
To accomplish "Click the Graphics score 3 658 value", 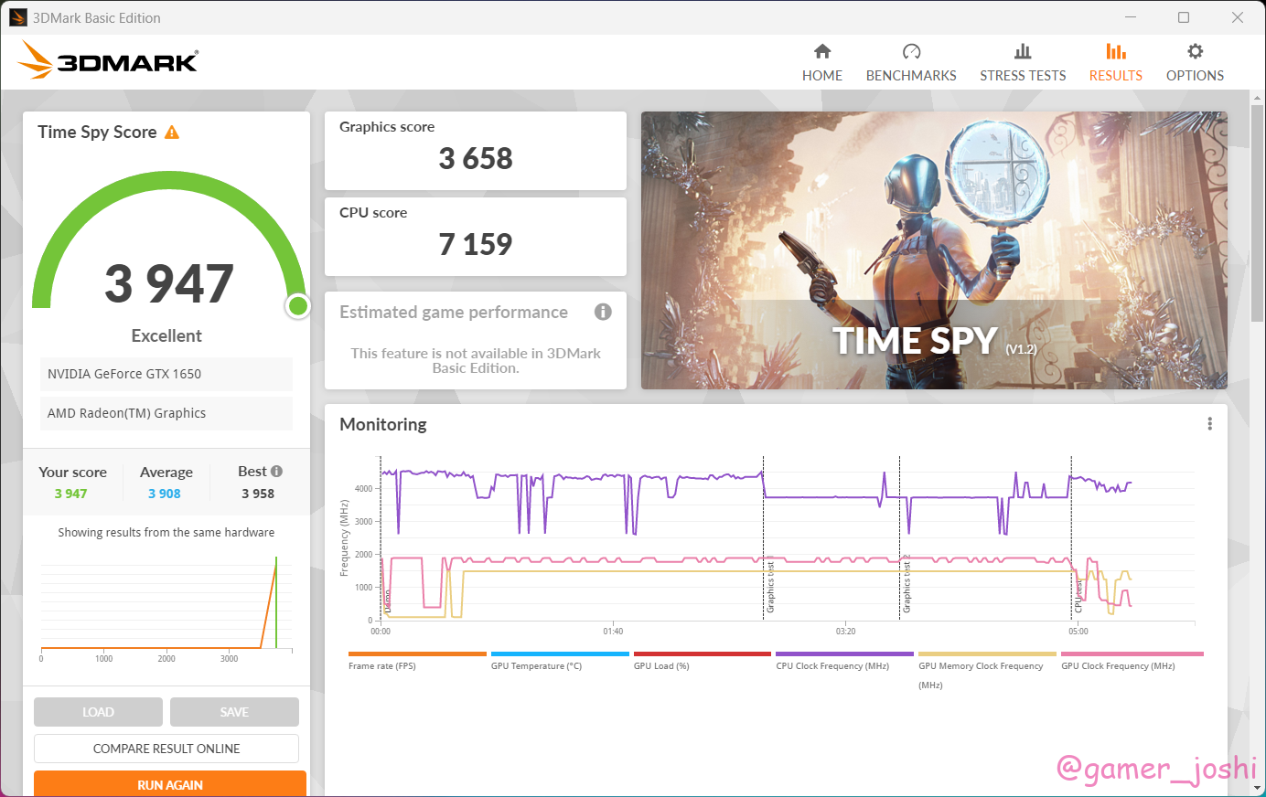I will click(476, 159).
